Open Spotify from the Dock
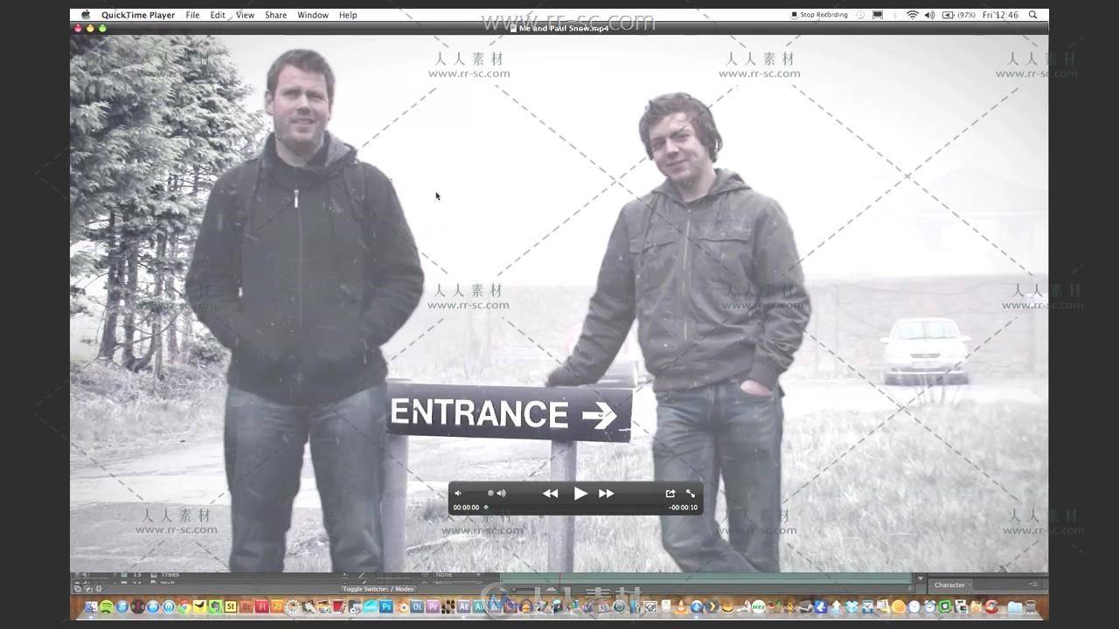 tap(107, 606)
